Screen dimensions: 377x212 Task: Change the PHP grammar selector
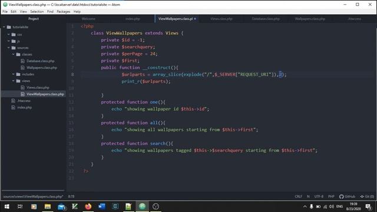[x=331, y=196]
